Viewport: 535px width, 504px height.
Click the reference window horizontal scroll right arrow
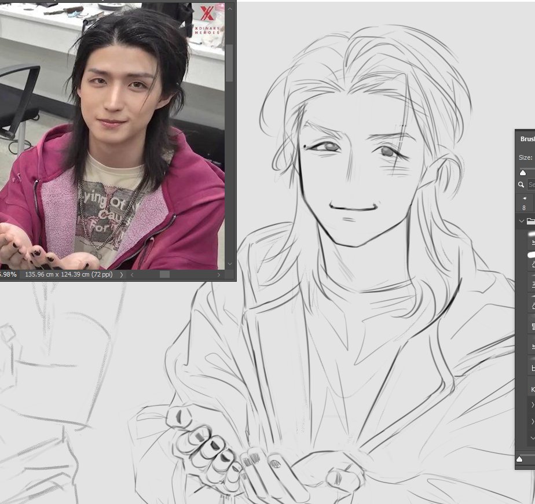coord(219,274)
